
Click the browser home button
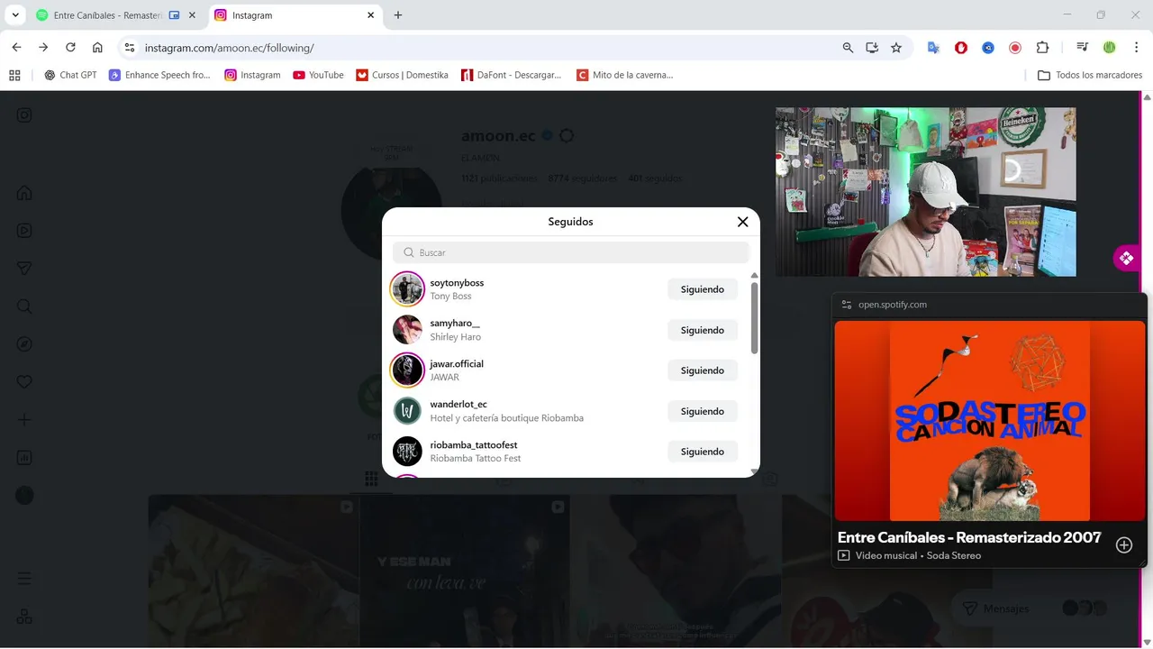[97, 48]
